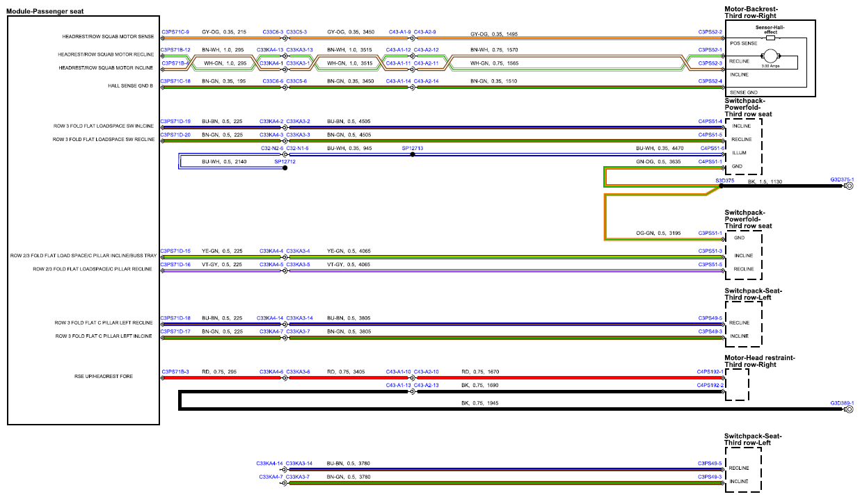The image size is (860, 499).
Task: Click Motor-Head restraint Third row-Right box
Action: click(x=737, y=384)
